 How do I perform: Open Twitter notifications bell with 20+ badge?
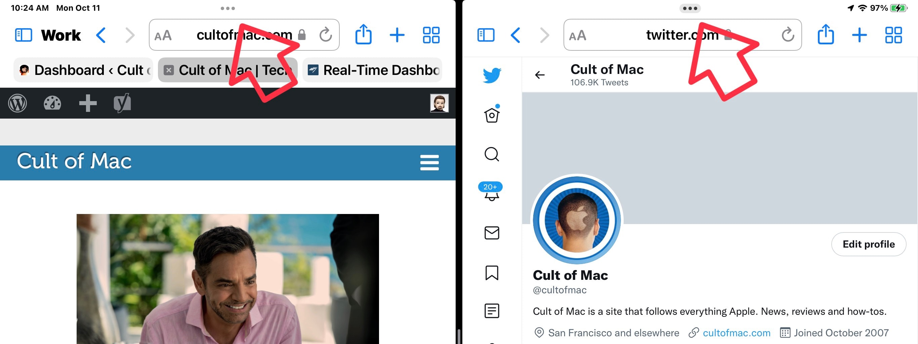tap(491, 192)
